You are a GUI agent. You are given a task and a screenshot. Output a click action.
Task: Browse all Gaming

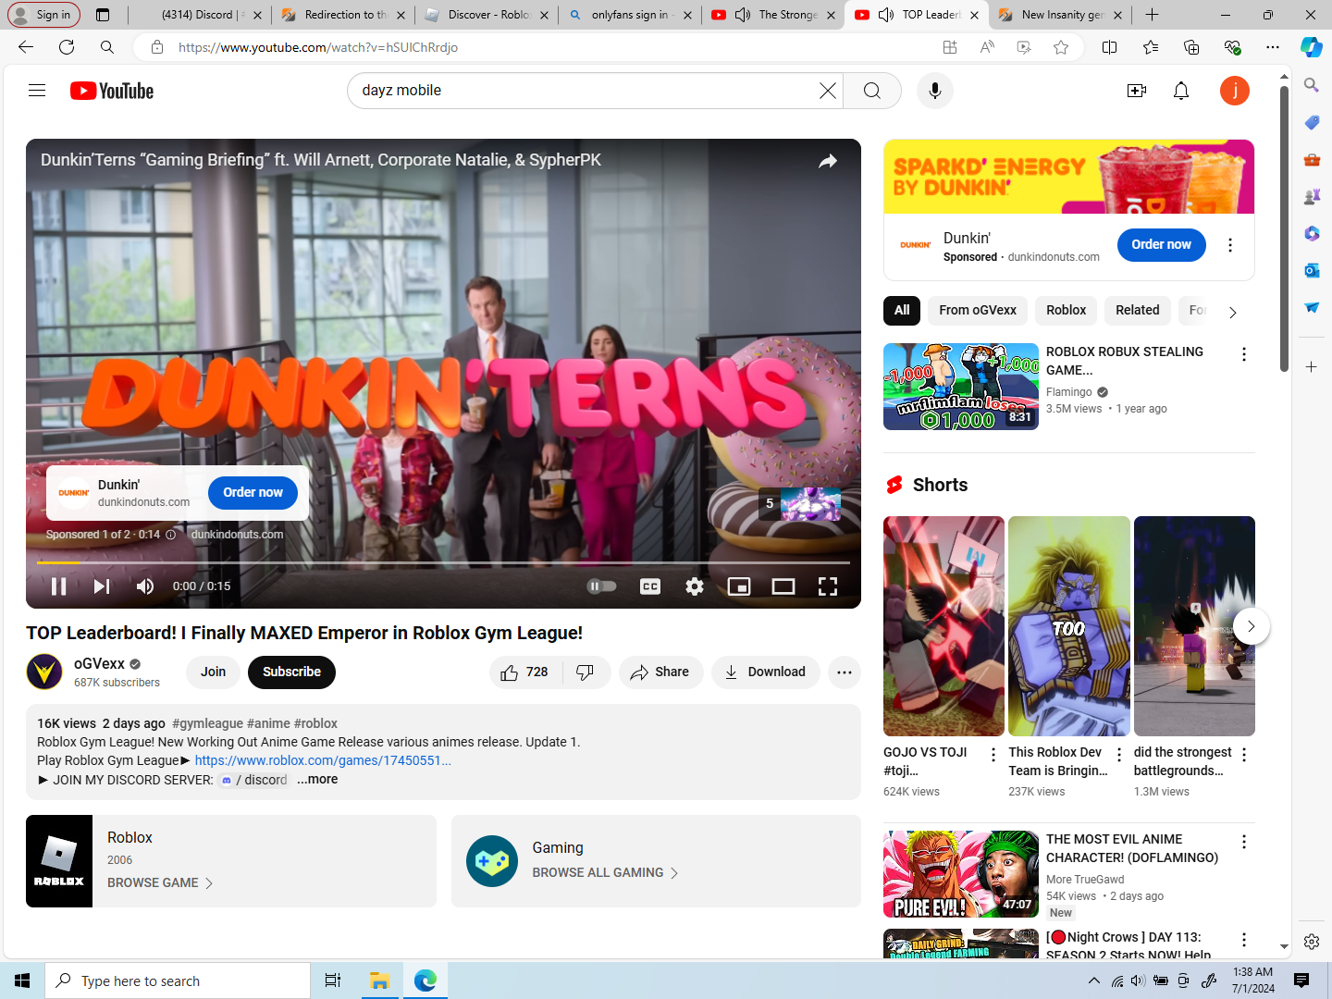(x=605, y=873)
